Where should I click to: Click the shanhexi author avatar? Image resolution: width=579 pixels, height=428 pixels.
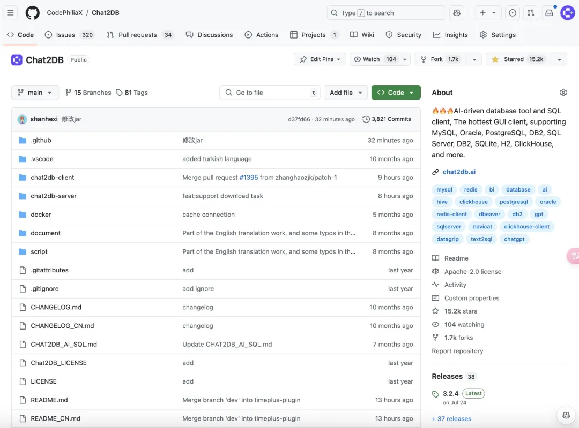[22, 119]
